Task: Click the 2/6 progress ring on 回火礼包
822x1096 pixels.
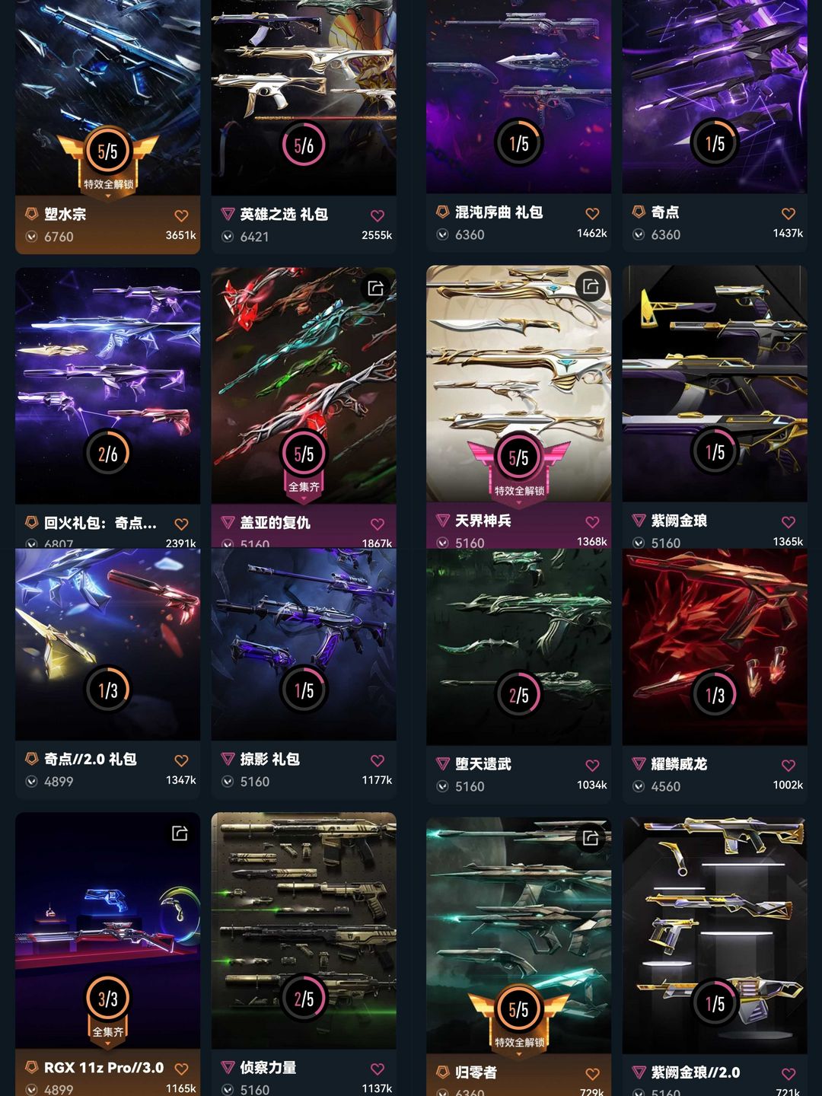Action: click(x=107, y=454)
